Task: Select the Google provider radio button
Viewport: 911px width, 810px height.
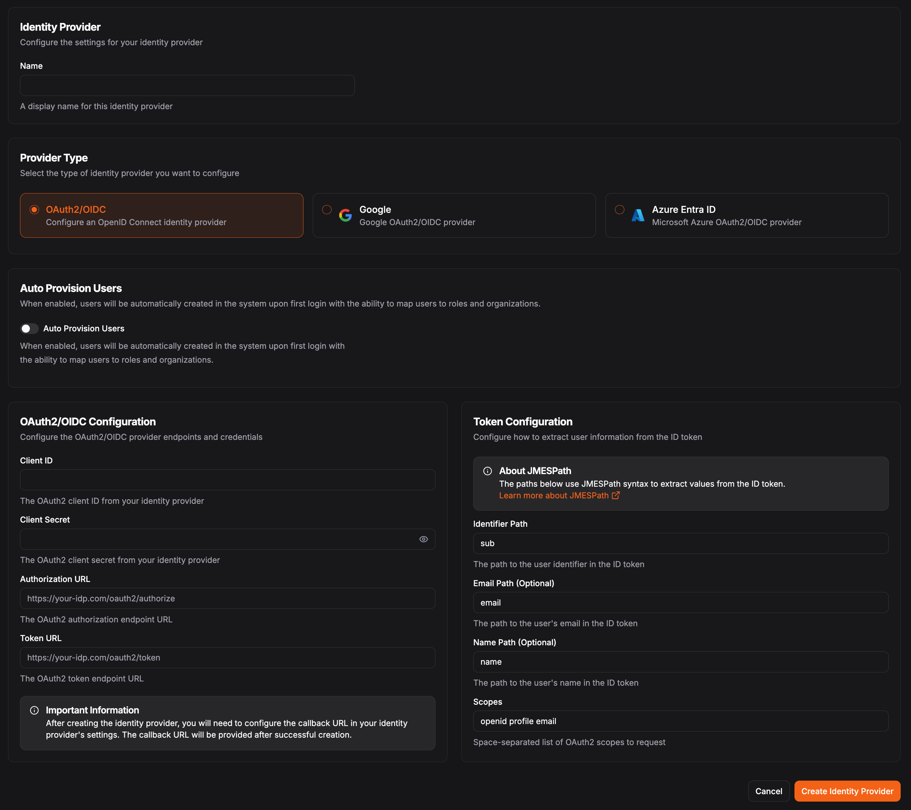Action: click(327, 210)
